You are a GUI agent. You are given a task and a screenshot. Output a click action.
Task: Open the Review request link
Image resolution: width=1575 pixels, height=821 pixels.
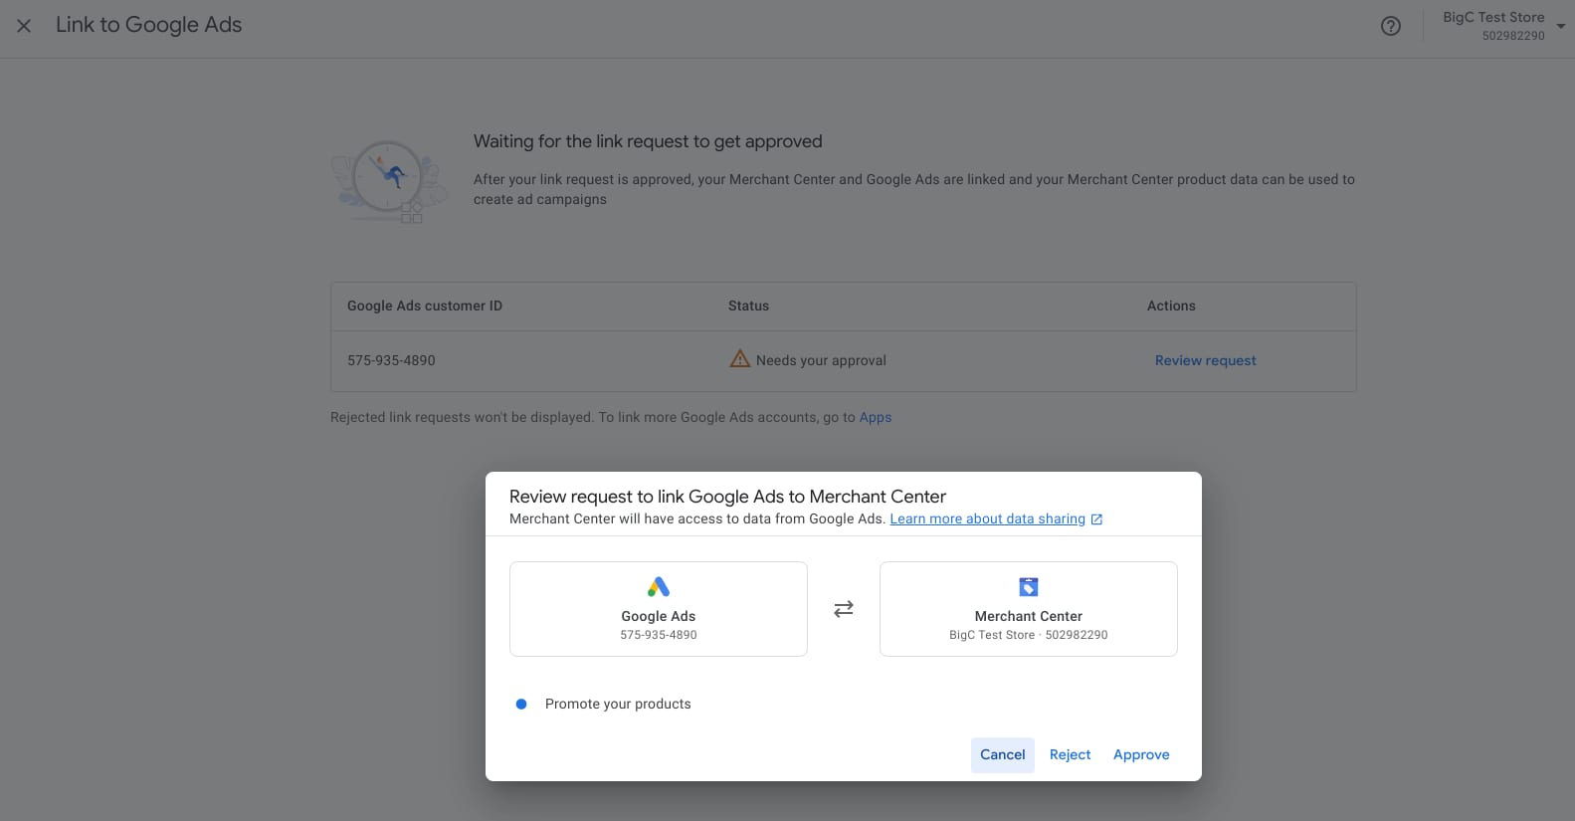point(1205,360)
